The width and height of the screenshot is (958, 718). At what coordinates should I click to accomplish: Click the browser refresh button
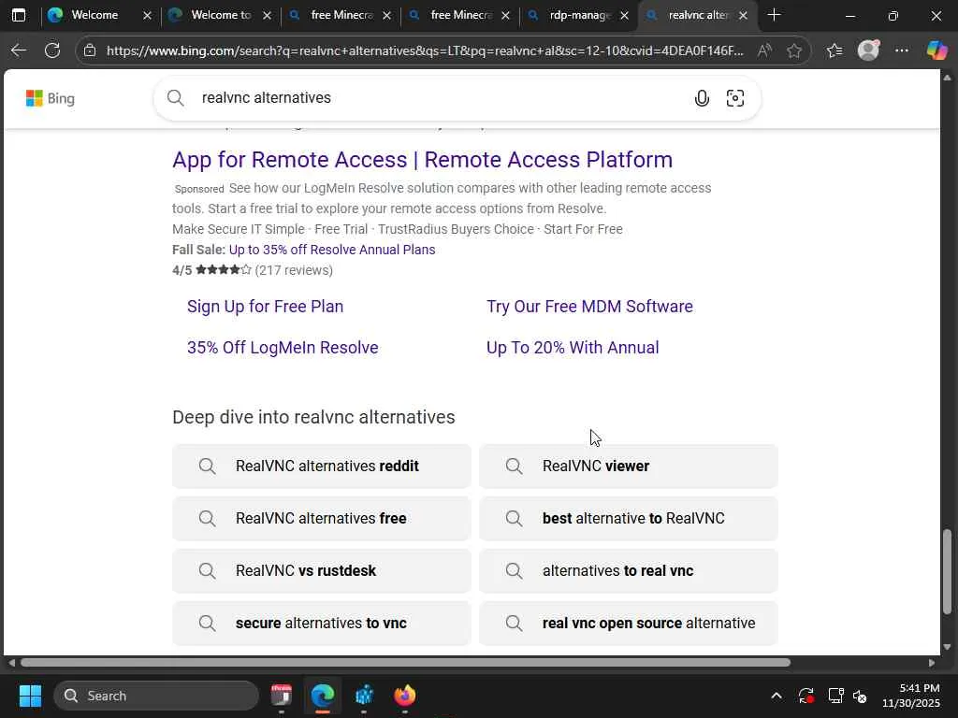click(52, 50)
